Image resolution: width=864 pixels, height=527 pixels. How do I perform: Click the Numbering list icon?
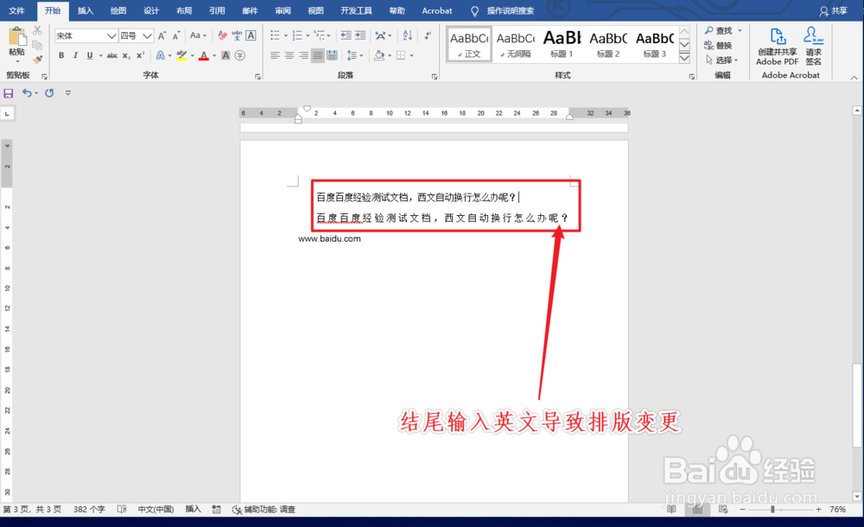pos(297,35)
